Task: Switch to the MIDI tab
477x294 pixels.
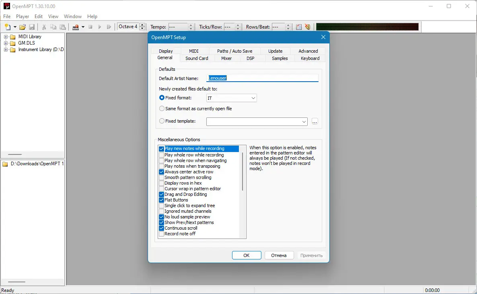Action: [194, 51]
